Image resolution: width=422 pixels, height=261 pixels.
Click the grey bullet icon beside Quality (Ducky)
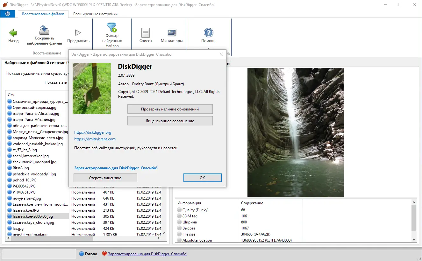click(x=179, y=210)
